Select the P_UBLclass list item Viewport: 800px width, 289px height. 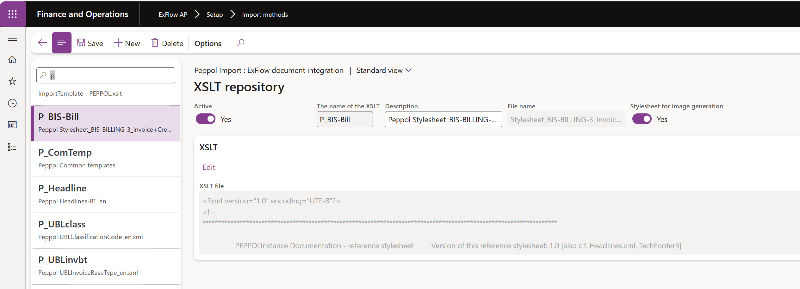pos(106,231)
